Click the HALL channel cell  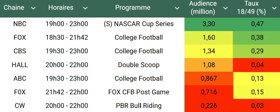click(20, 65)
